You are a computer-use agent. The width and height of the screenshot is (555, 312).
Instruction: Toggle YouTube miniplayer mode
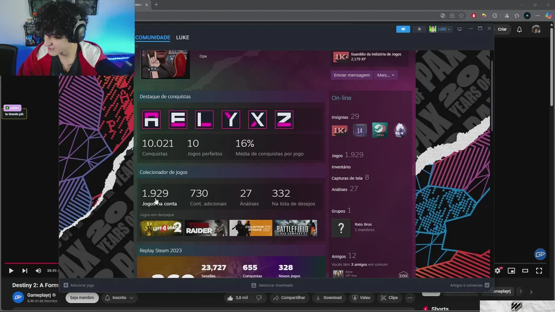(x=511, y=271)
